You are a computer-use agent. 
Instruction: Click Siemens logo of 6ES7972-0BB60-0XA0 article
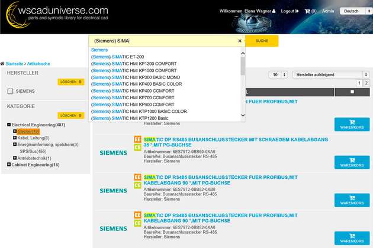113,153
